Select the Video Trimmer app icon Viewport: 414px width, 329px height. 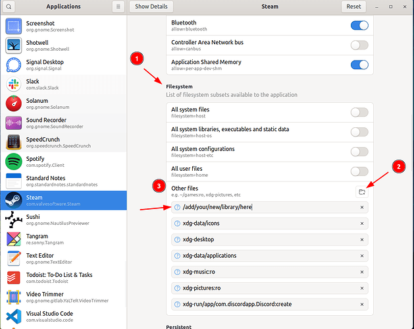[x=13, y=297]
